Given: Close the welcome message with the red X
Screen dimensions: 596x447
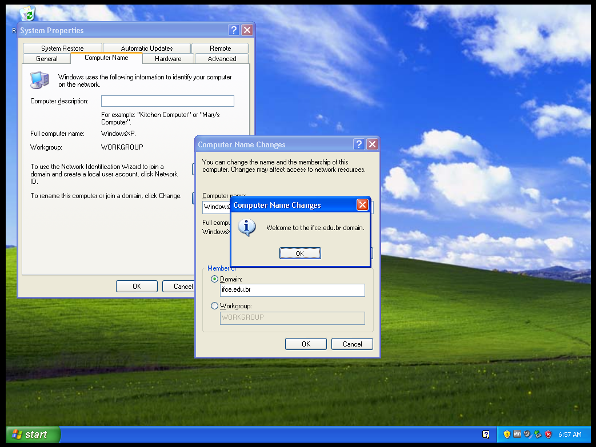Looking at the screenshot, I should coord(362,205).
